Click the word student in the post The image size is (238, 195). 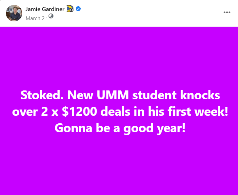[x=154, y=95]
